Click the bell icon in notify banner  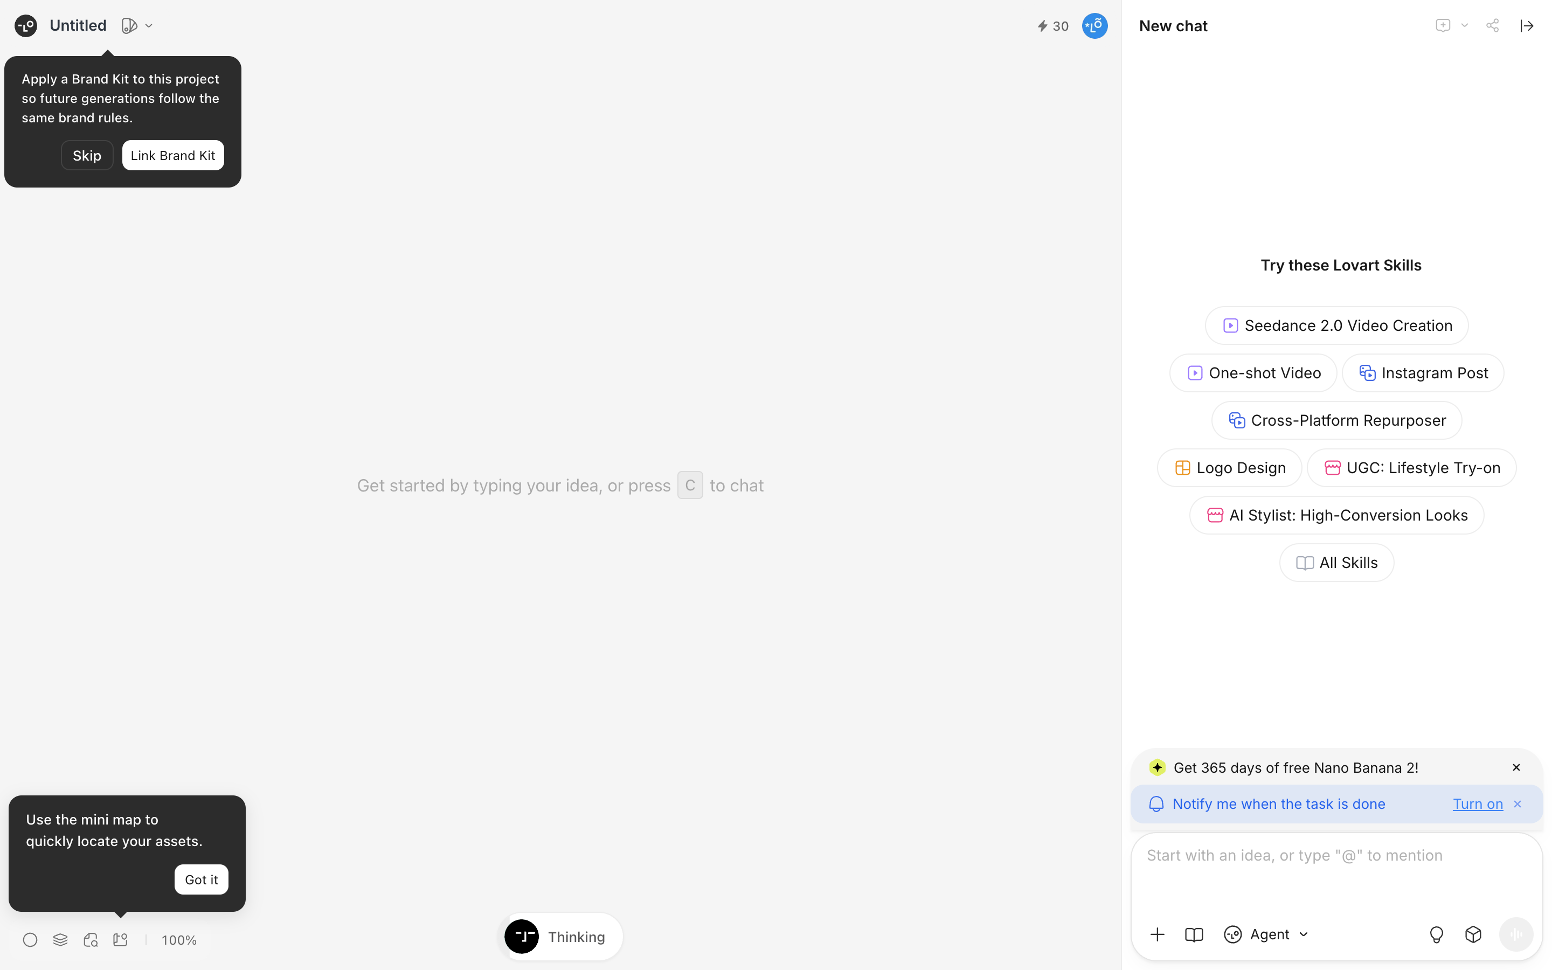pyautogui.click(x=1156, y=804)
